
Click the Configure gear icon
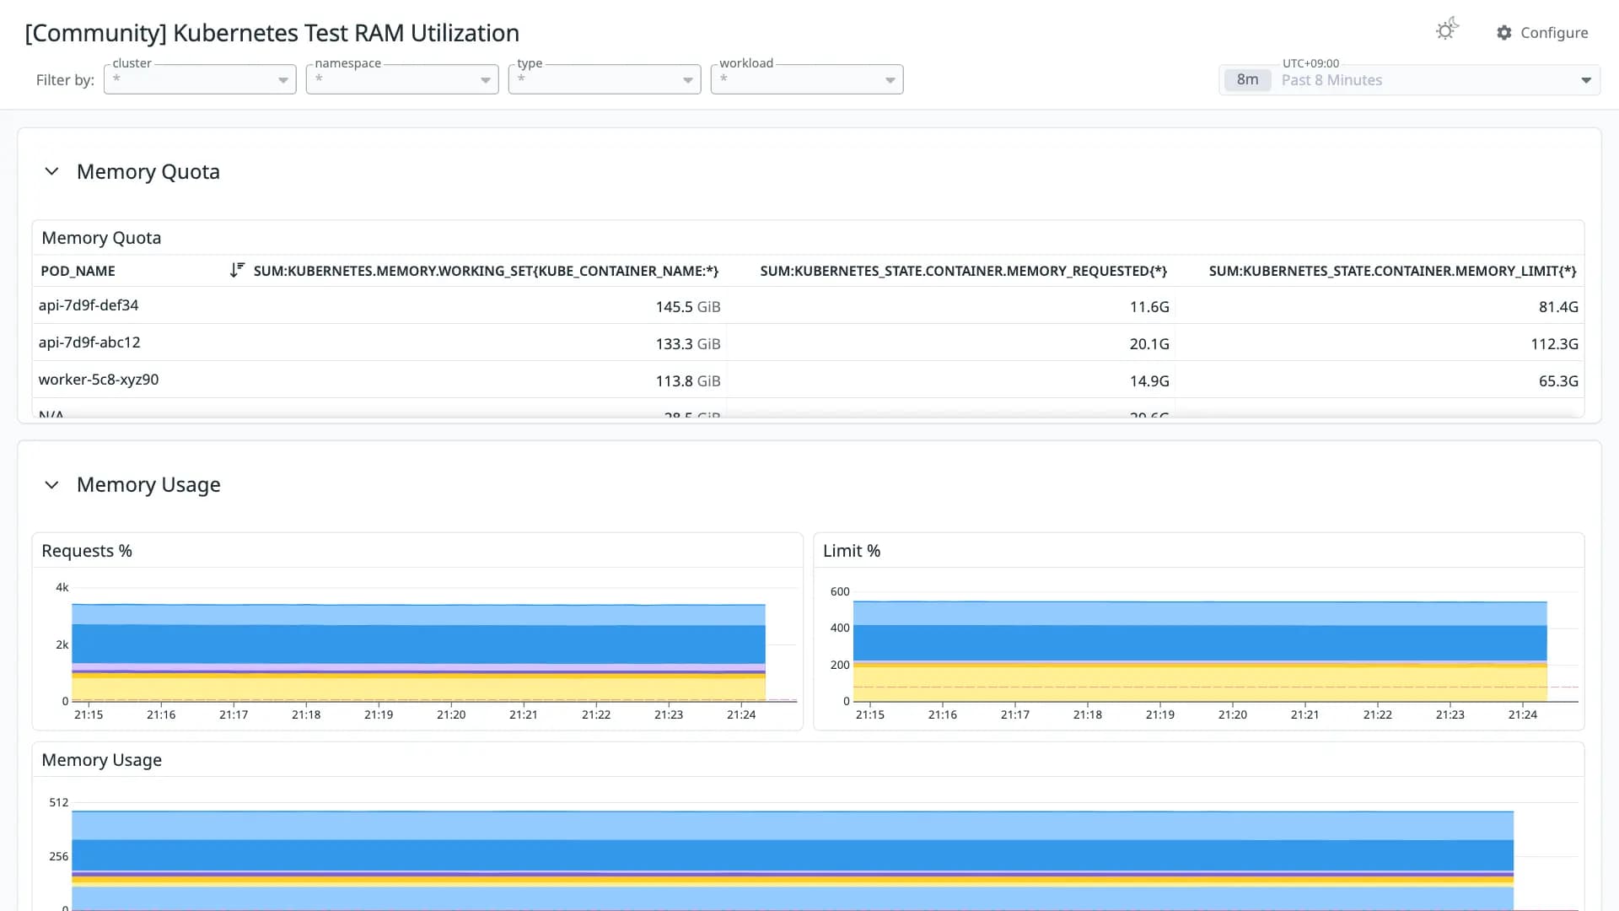(x=1504, y=33)
